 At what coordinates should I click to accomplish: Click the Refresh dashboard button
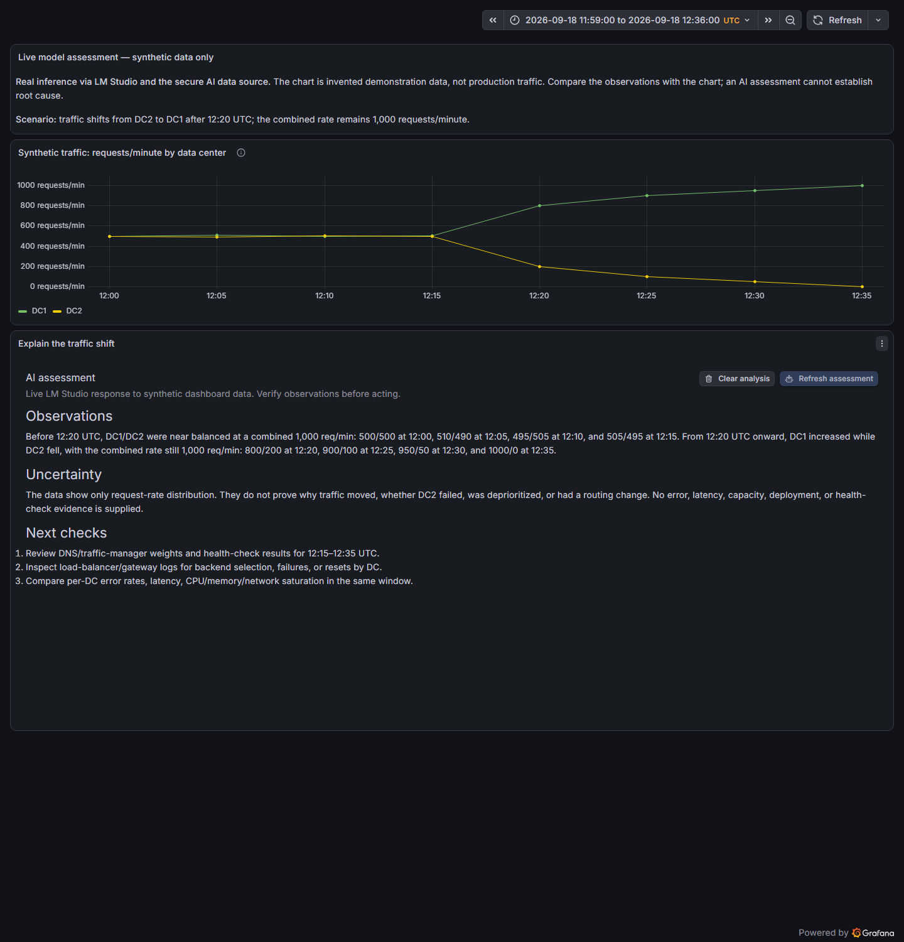coord(837,20)
